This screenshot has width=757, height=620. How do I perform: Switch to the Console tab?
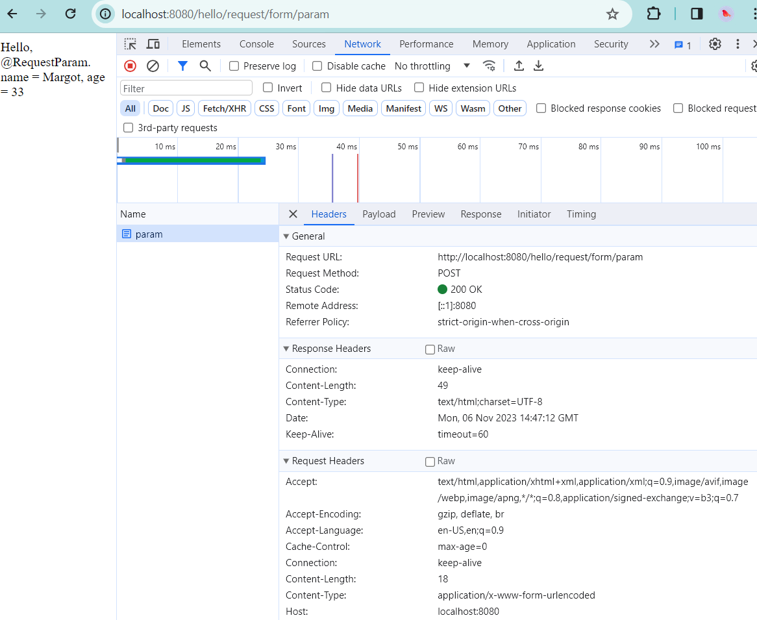point(256,44)
